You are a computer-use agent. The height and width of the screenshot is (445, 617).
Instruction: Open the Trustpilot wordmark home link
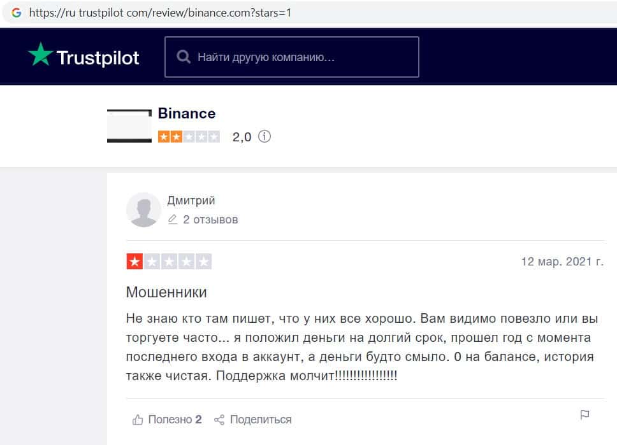click(x=98, y=58)
